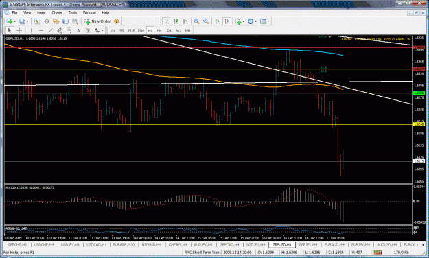The image size is (429, 258).
Task: Open the Navigator folder icon
Action: (x=56, y=21)
